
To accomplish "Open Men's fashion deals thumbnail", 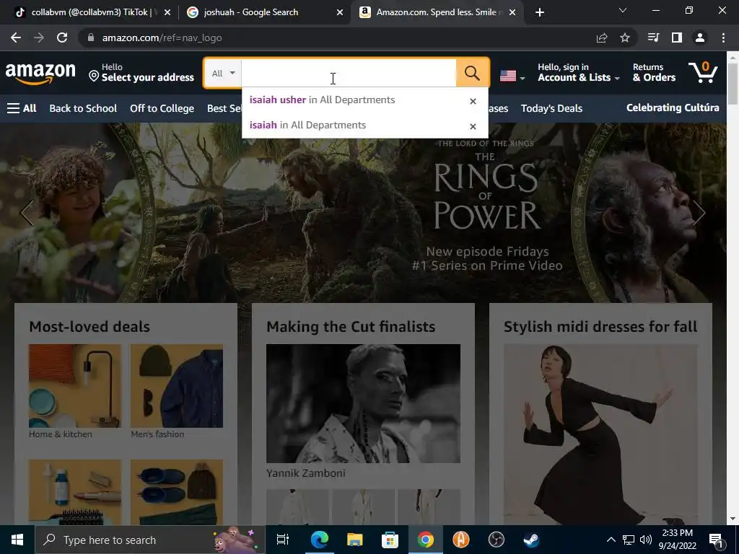I will [177, 386].
